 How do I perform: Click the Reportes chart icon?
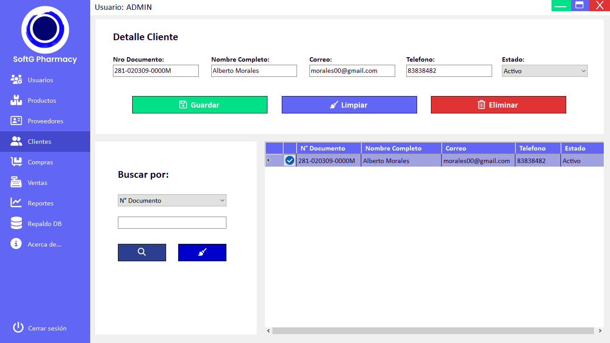click(x=16, y=203)
